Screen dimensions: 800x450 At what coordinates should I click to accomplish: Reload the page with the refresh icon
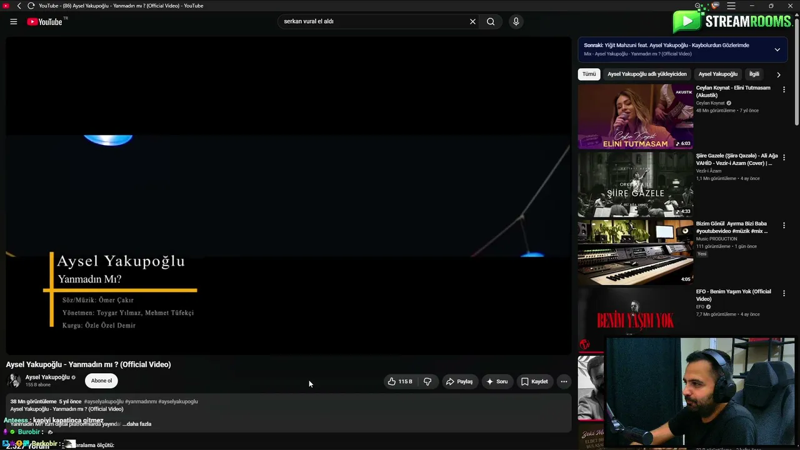click(x=31, y=6)
